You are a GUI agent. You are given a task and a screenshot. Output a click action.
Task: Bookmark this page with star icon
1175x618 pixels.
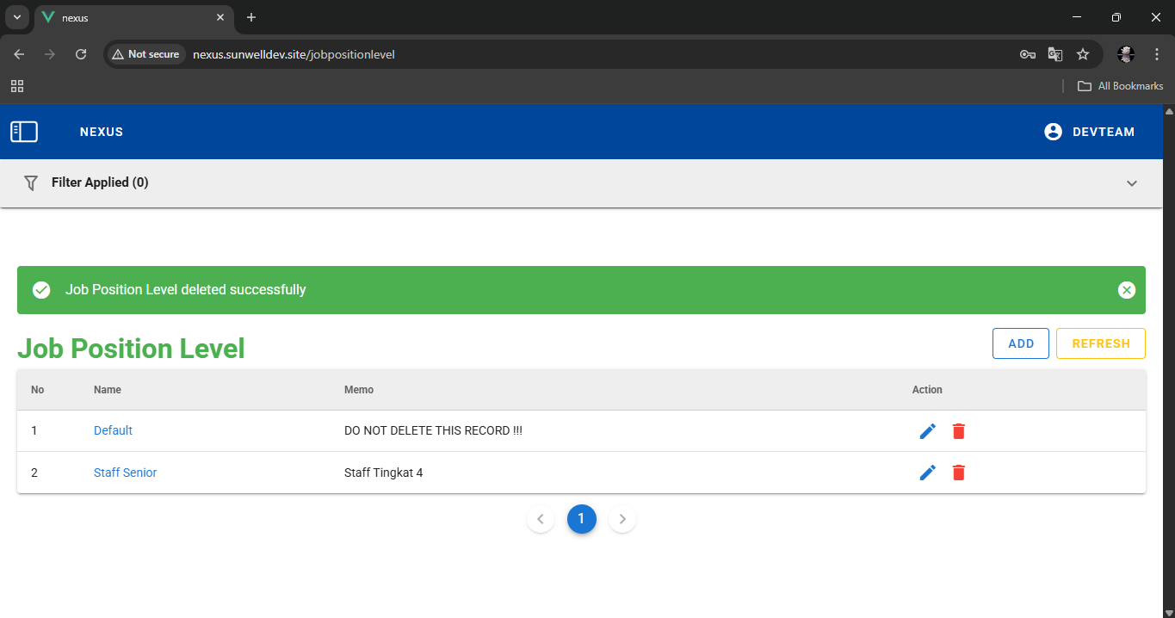coord(1083,54)
